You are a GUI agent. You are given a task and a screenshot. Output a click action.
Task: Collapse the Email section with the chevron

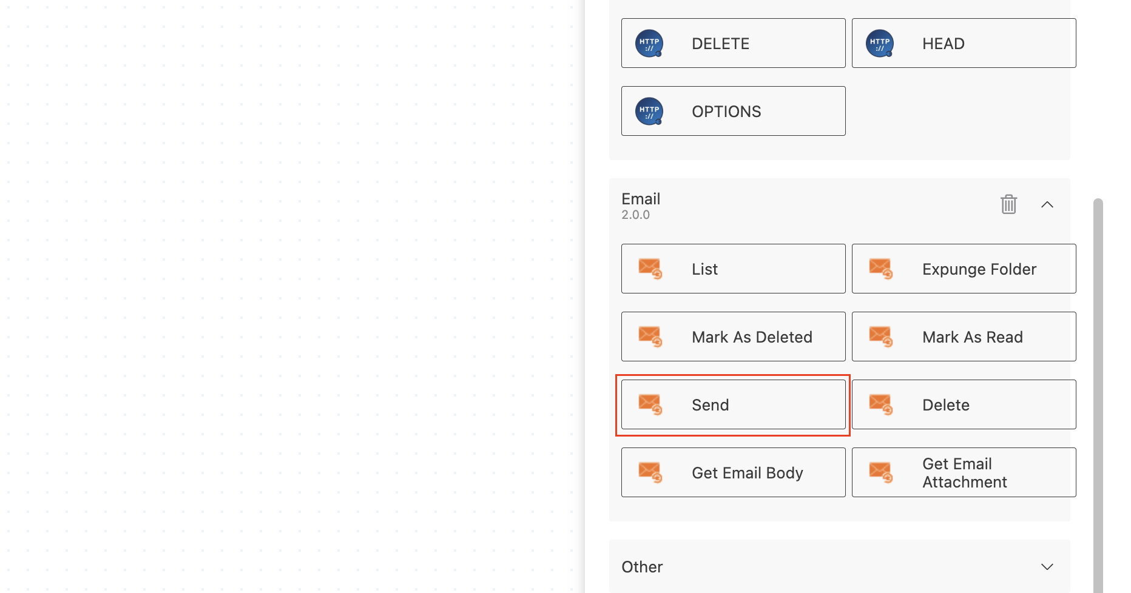(x=1047, y=205)
